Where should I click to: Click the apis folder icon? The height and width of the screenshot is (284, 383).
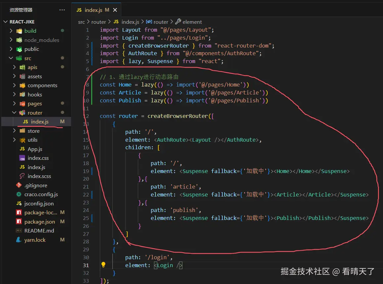[x=22, y=67]
